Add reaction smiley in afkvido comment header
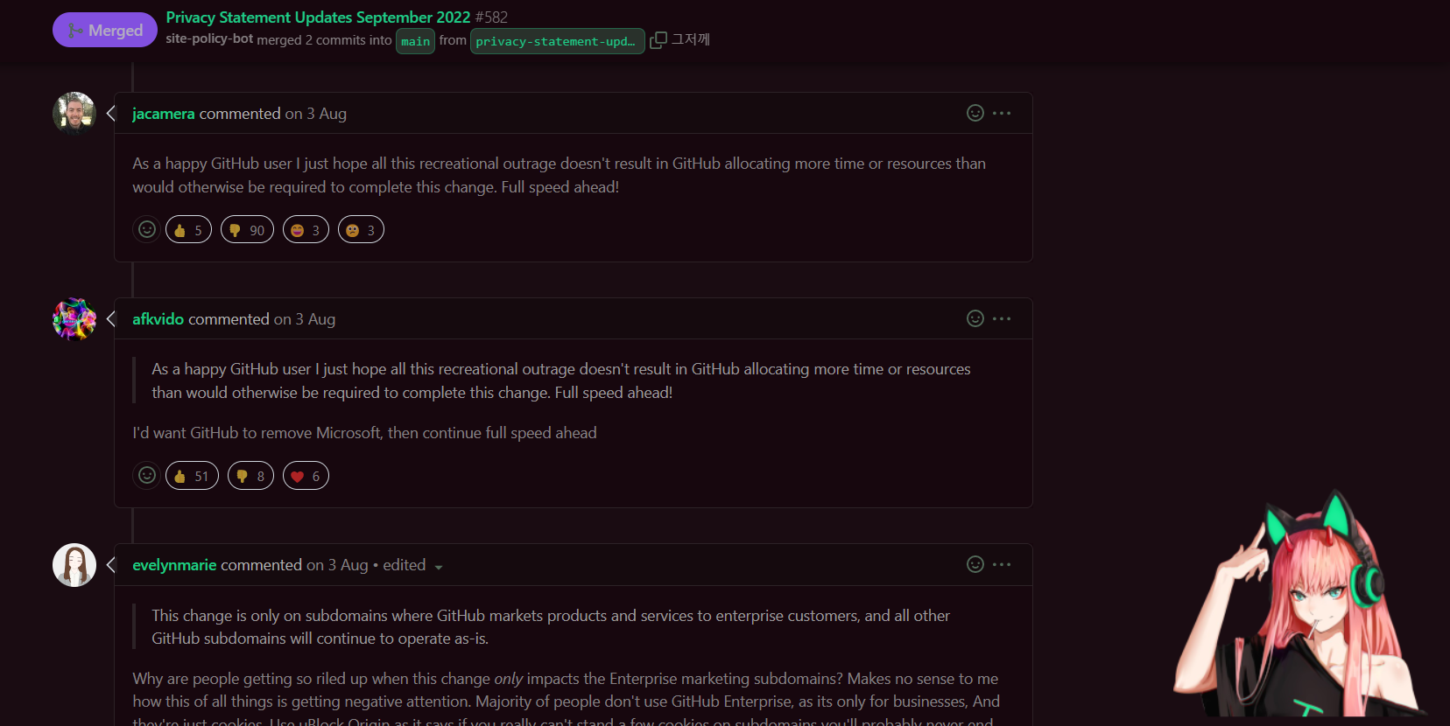 975,318
